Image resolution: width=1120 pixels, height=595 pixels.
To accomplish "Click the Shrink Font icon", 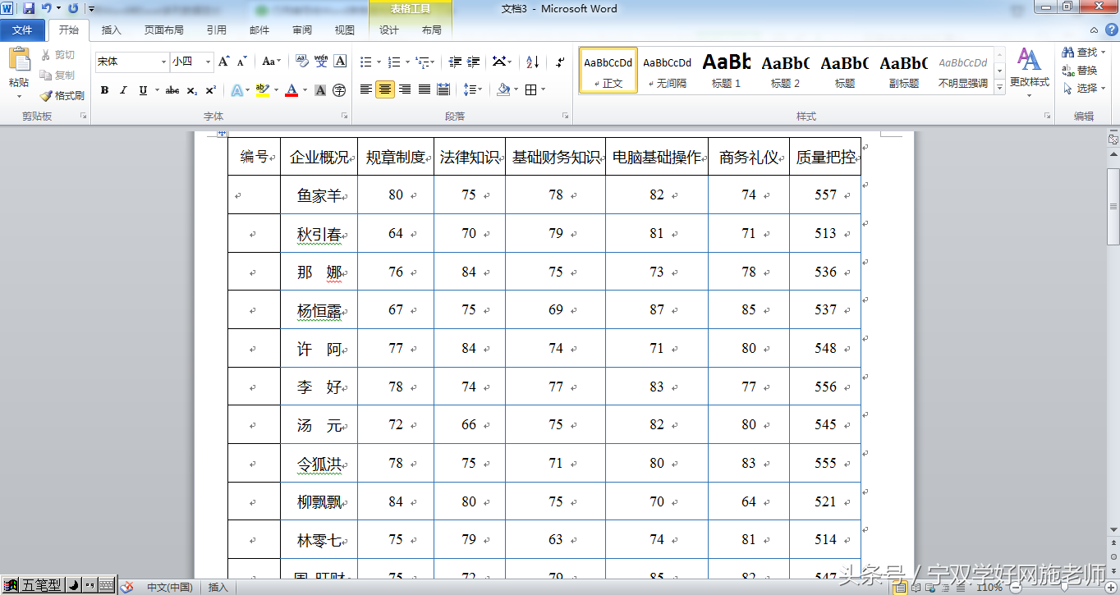I will 241,62.
